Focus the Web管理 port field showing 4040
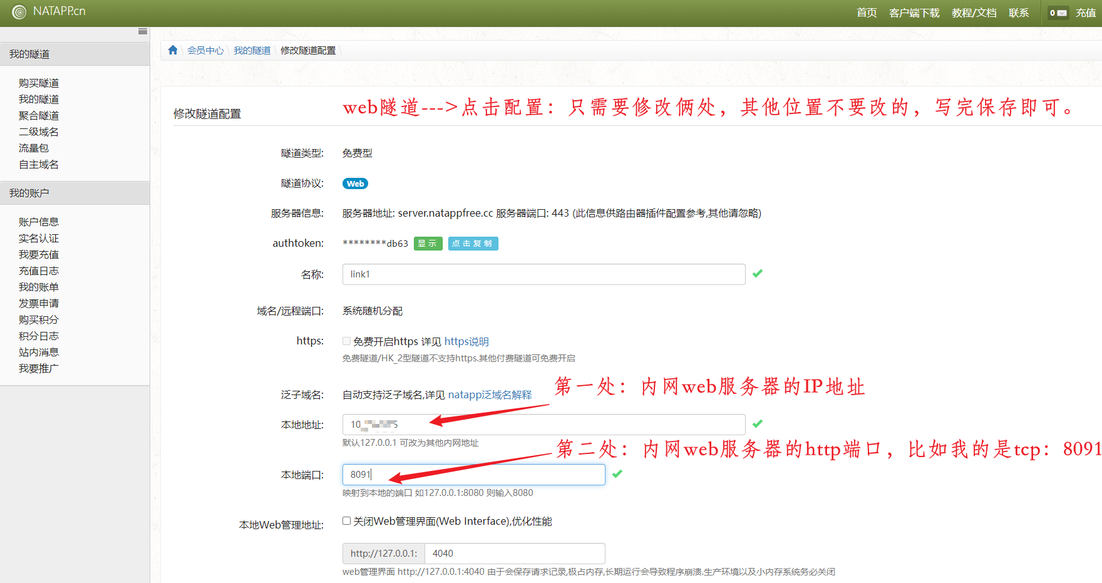The image size is (1102, 583). point(515,554)
